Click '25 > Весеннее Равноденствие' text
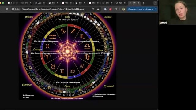Image resolution: width=196 pixels, height=110 pixels. (43, 53)
